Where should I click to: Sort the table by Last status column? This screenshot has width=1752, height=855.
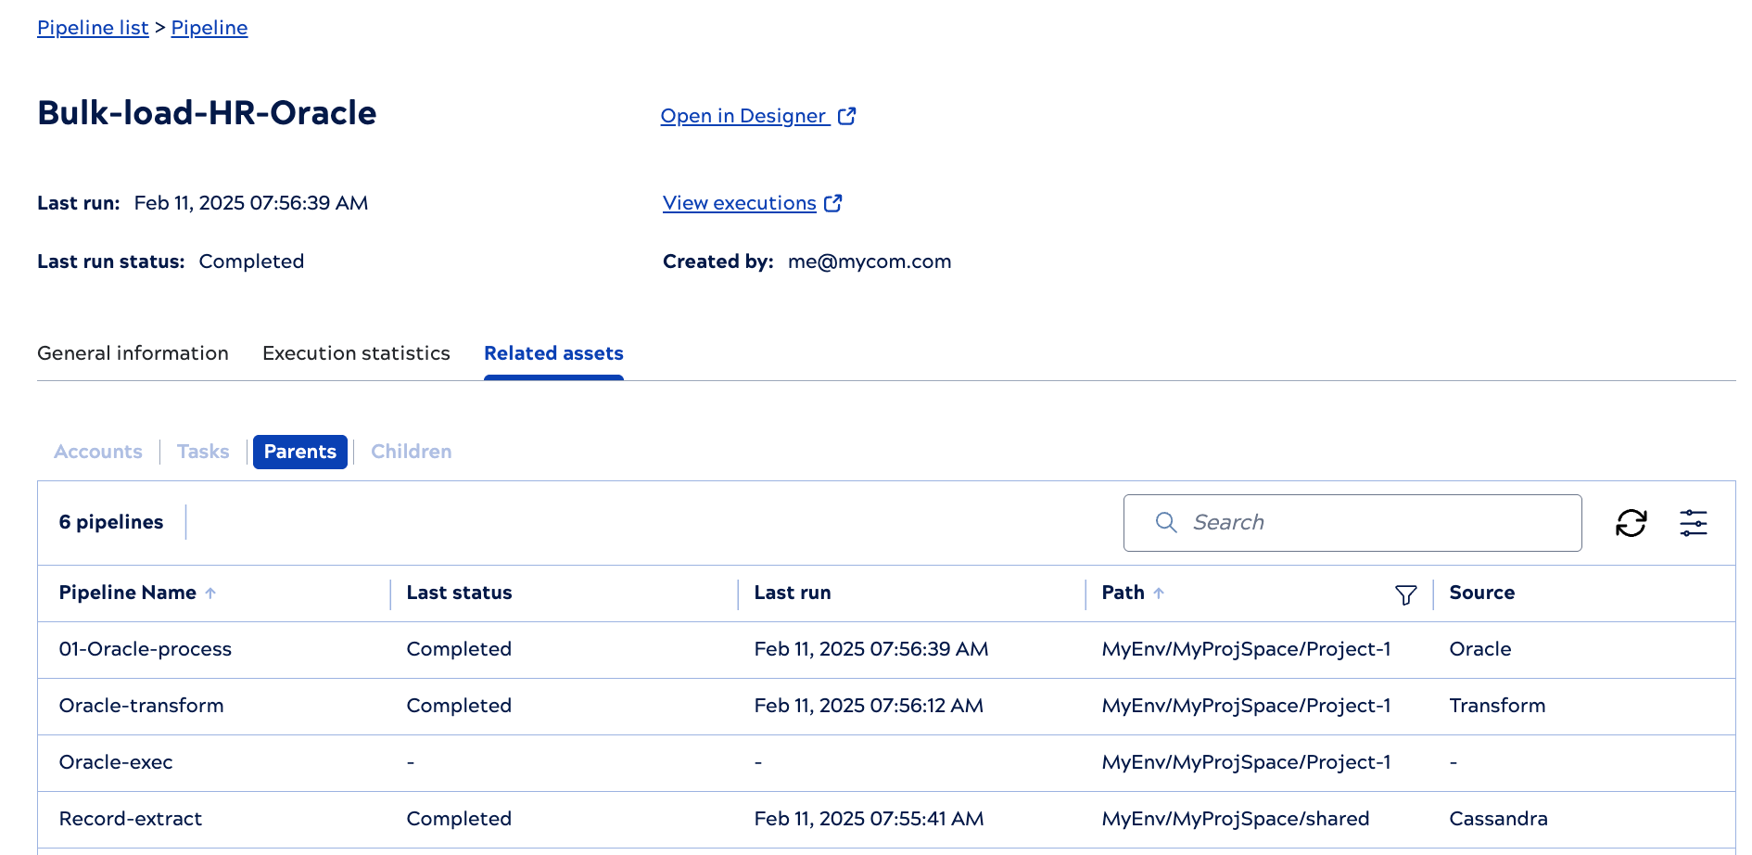click(458, 593)
